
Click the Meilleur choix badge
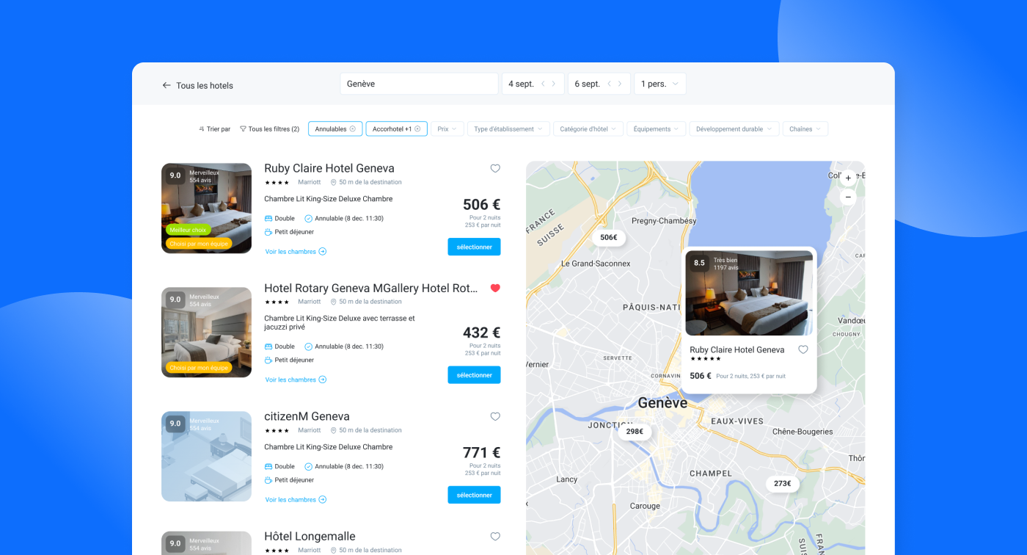point(188,230)
